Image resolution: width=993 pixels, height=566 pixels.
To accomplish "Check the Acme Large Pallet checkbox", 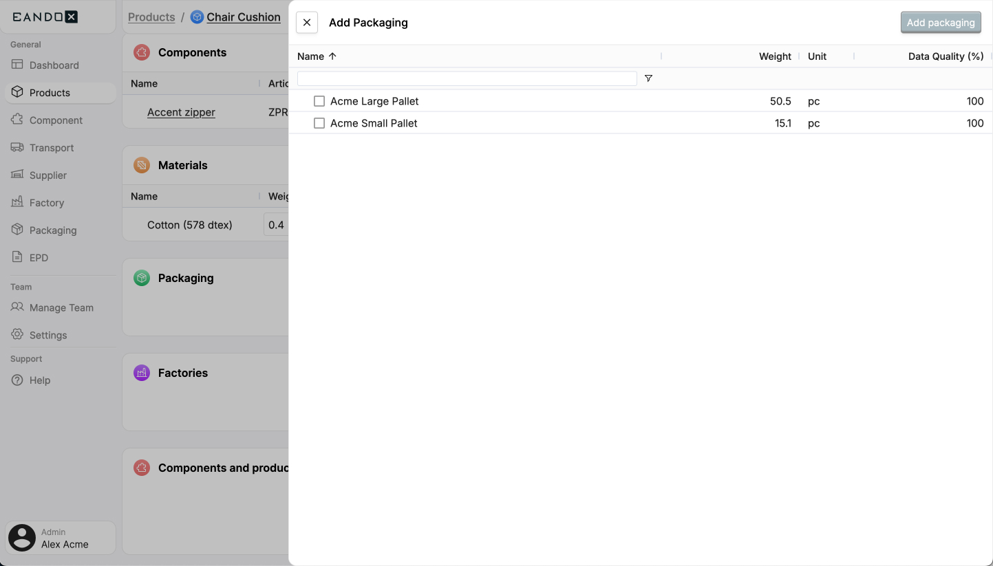I will click(x=319, y=101).
